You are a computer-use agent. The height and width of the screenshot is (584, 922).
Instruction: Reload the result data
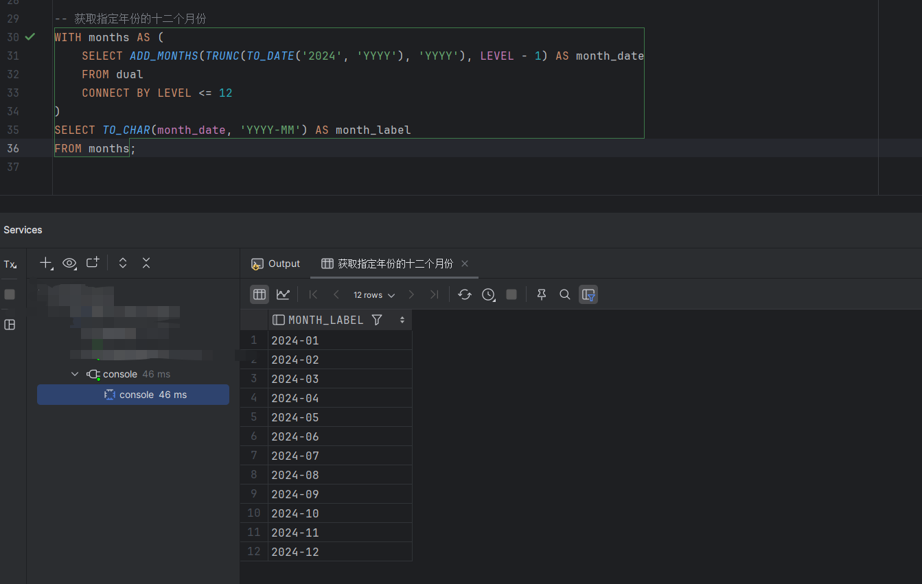465,294
